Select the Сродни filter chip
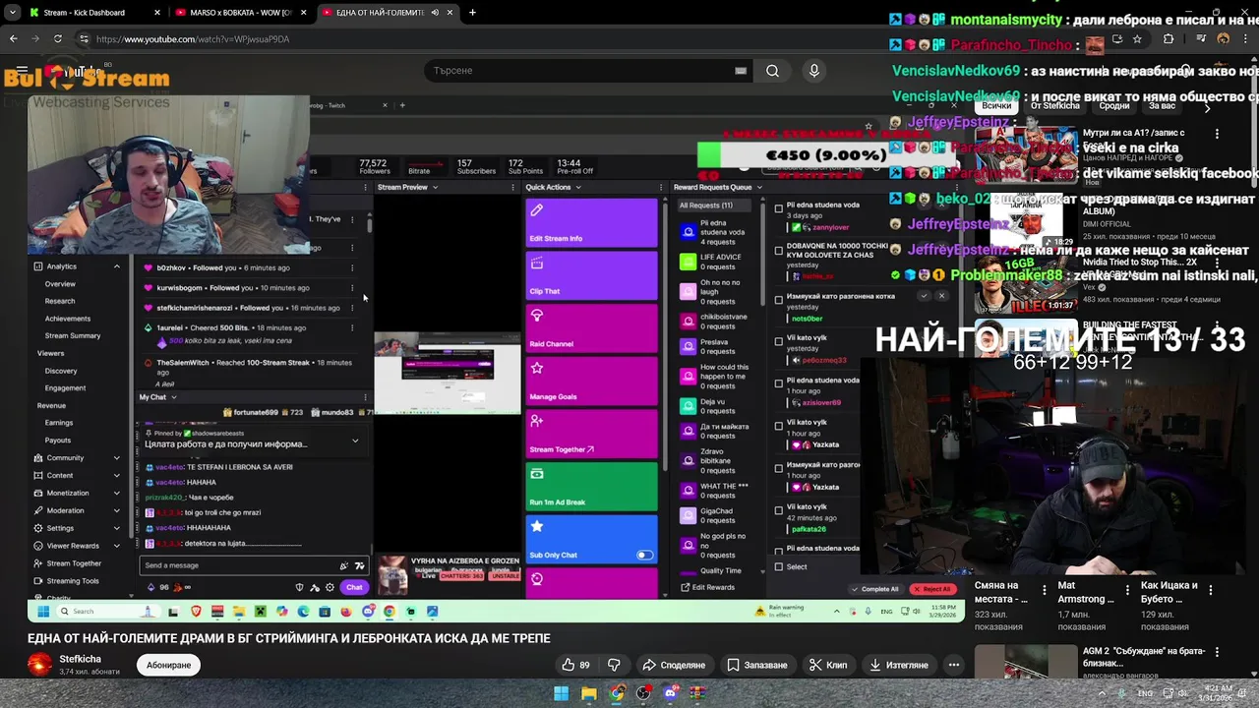Image resolution: width=1259 pixels, height=708 pixels. [1114, 105]
